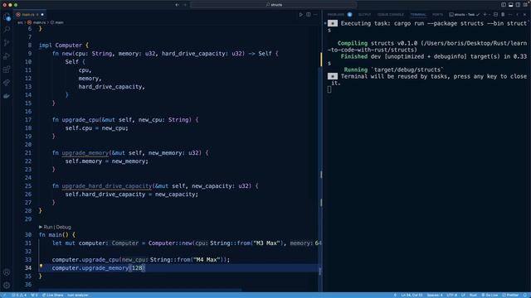Go forward using the navigation arrow
The height and width of the screenshot is (298, 531).
(x=185, y=5)
